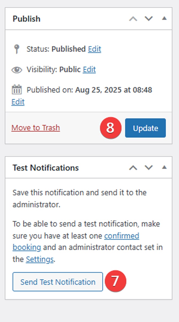Click the red number 7 badge

115,281
